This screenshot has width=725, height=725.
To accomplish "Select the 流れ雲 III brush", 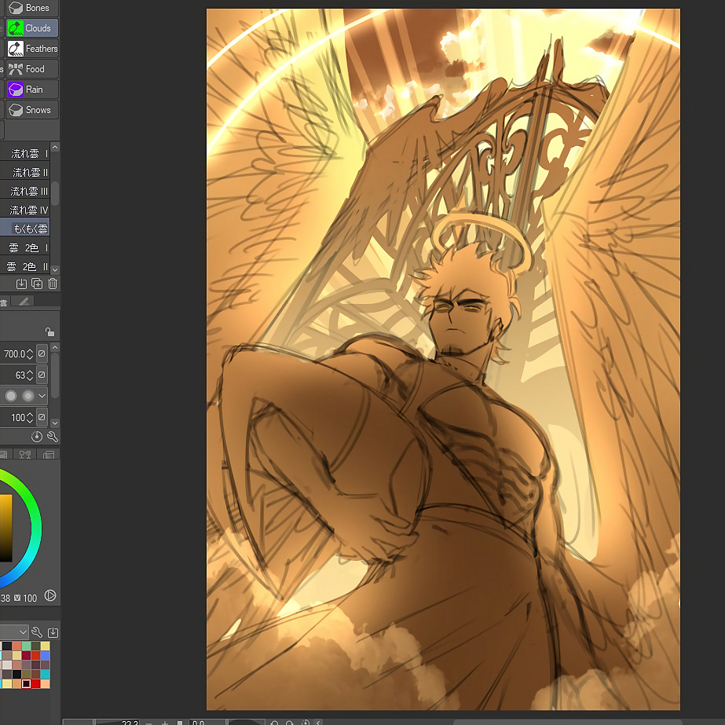I will click(28, 192).
